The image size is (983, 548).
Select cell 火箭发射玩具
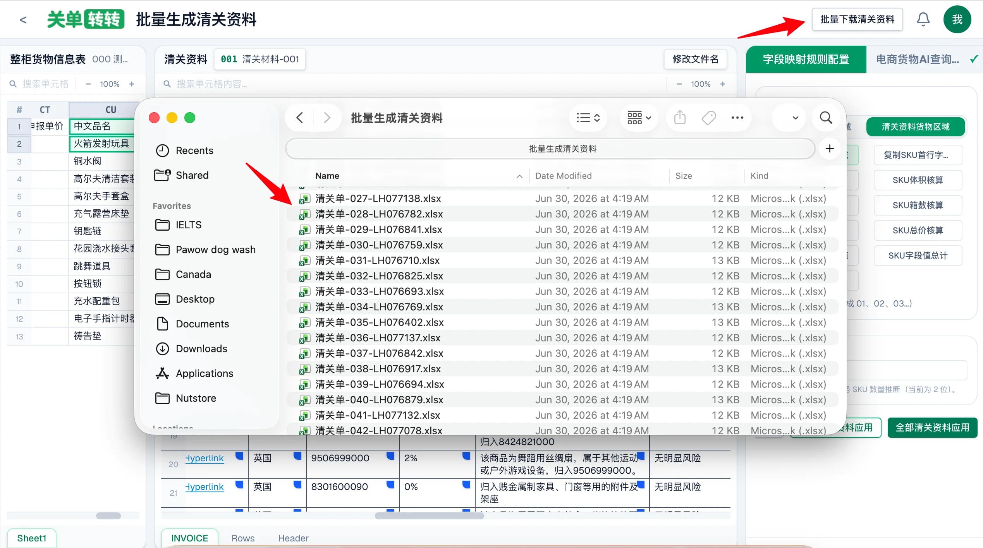pyautogui.click(x=102, y=144)
